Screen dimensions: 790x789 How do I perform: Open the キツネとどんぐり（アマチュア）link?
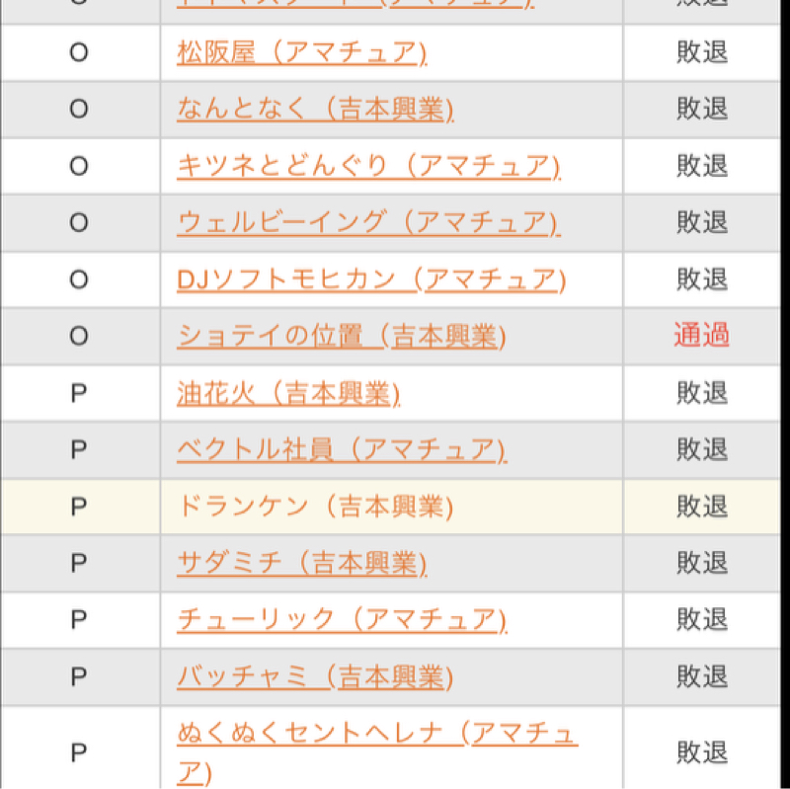click(368, 166)
